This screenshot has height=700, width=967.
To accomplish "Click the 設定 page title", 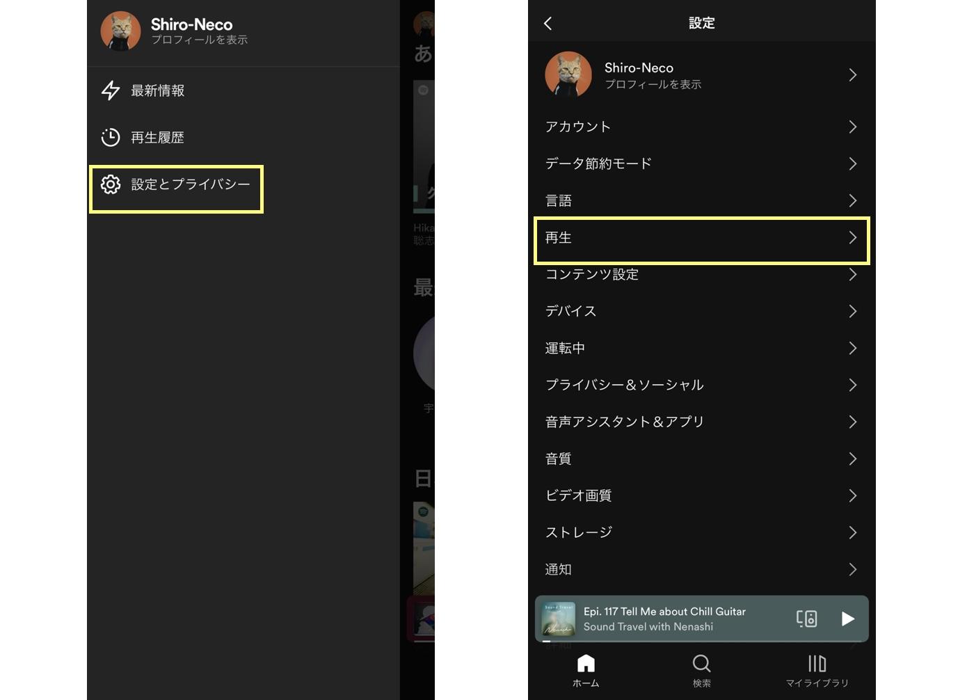I will pyautogui.click(x=702, y=23).
